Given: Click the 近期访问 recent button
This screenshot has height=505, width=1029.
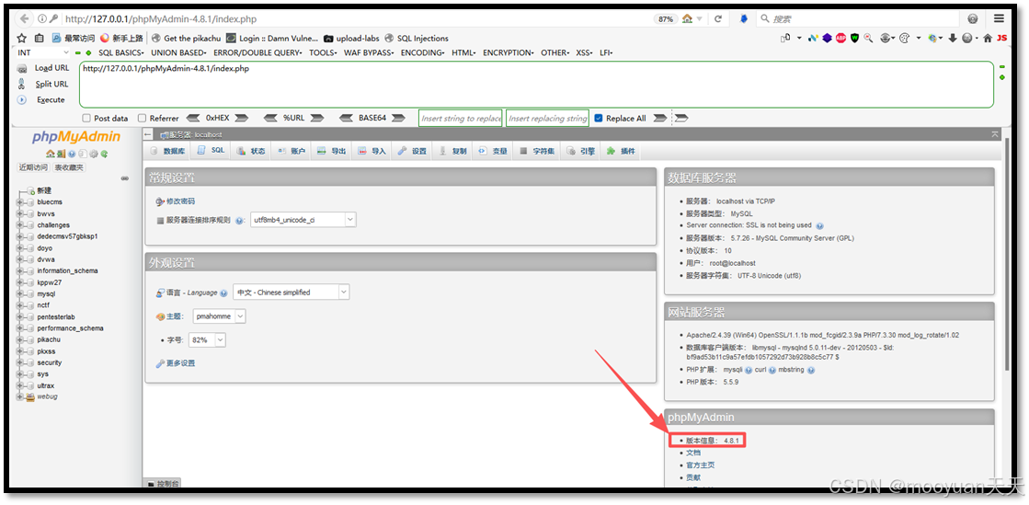Looking at the screenshot, I should [x=33, y=167].
